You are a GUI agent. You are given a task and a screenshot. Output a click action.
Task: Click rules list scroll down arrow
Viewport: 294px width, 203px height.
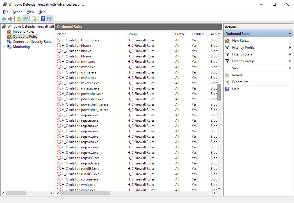pos(219,189)
